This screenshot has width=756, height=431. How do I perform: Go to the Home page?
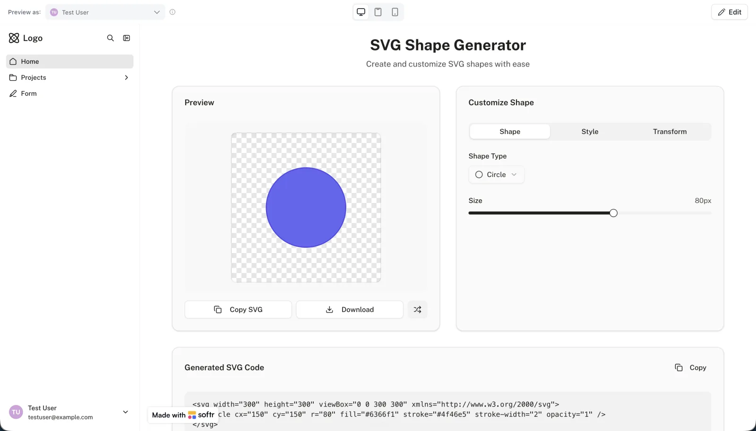pyautogui.click(x=69, y=61)
